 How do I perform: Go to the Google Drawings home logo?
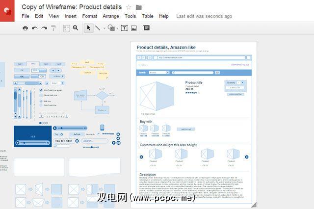pyautogui.click(x=7, y=11)
